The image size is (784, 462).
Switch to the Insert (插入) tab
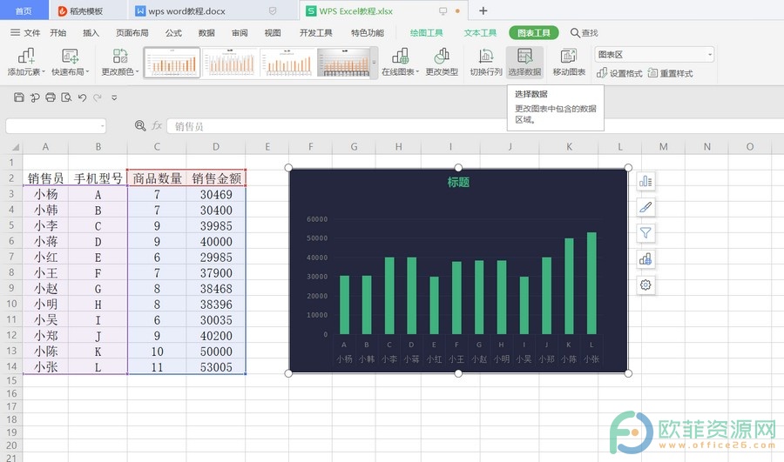click(x=91, y=33)
